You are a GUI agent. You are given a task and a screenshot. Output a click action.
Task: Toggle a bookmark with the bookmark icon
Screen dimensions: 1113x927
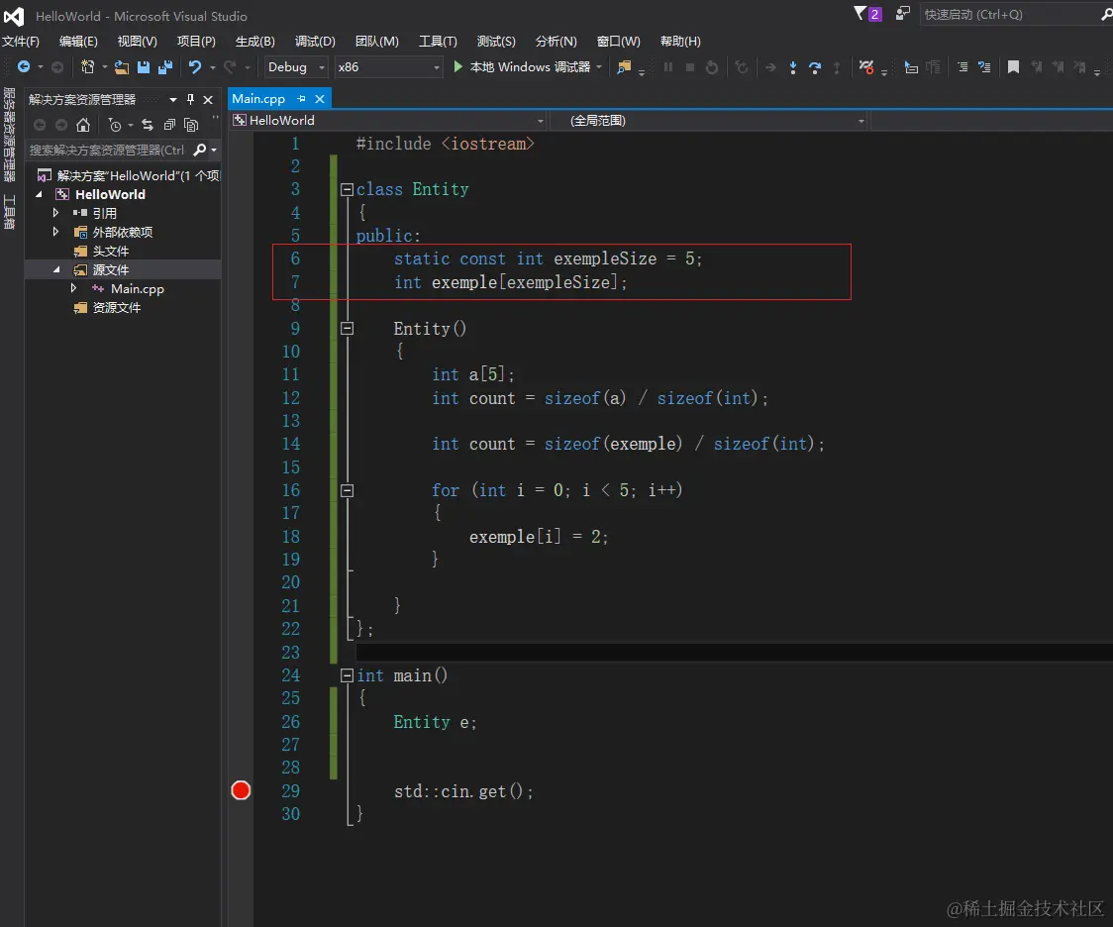click(x=1014, y=66)
